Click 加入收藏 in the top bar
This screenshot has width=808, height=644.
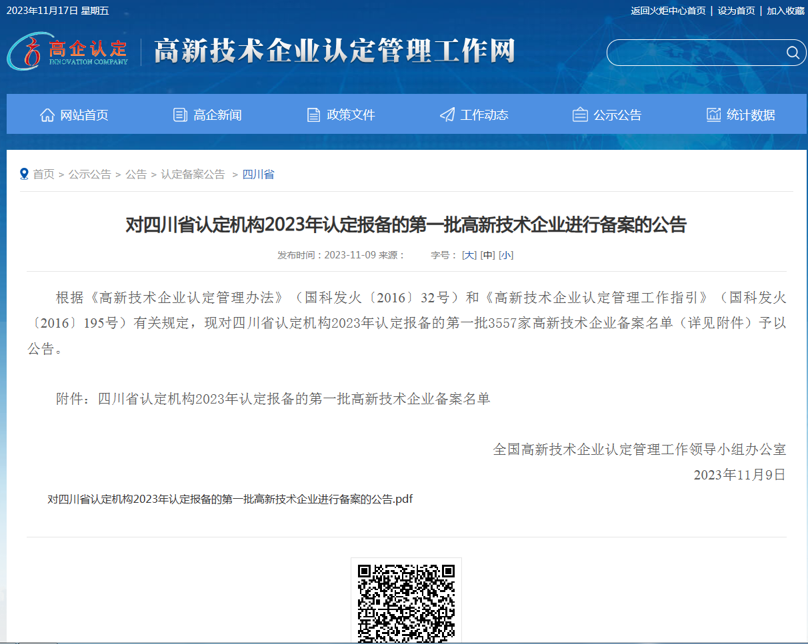point(785,11)
